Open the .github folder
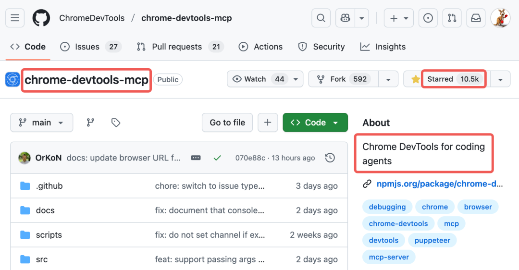Viewport: 519px width, 270px height. tap(49, 186)
